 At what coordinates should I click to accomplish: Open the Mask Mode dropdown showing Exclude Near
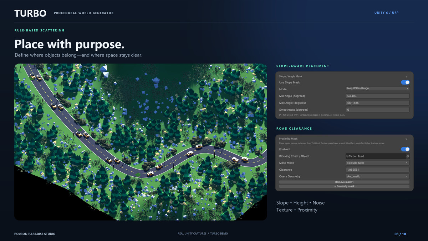pos(377,163)
